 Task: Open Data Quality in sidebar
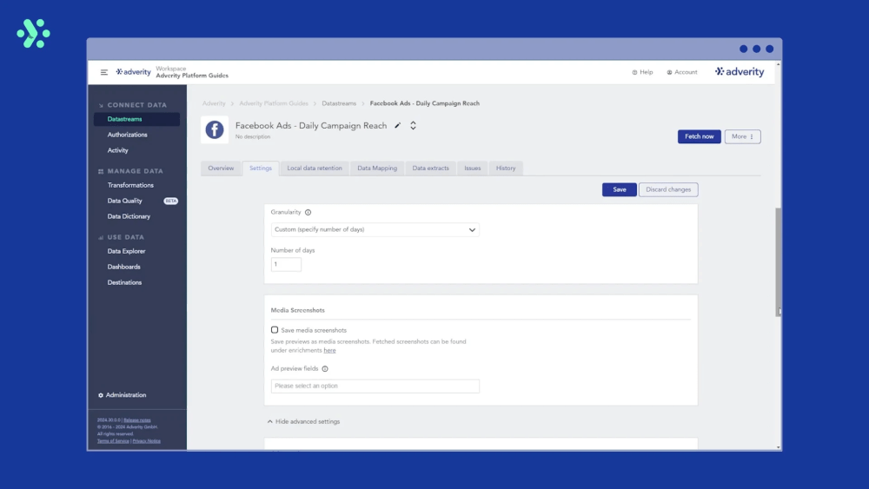tap(124, 201)
